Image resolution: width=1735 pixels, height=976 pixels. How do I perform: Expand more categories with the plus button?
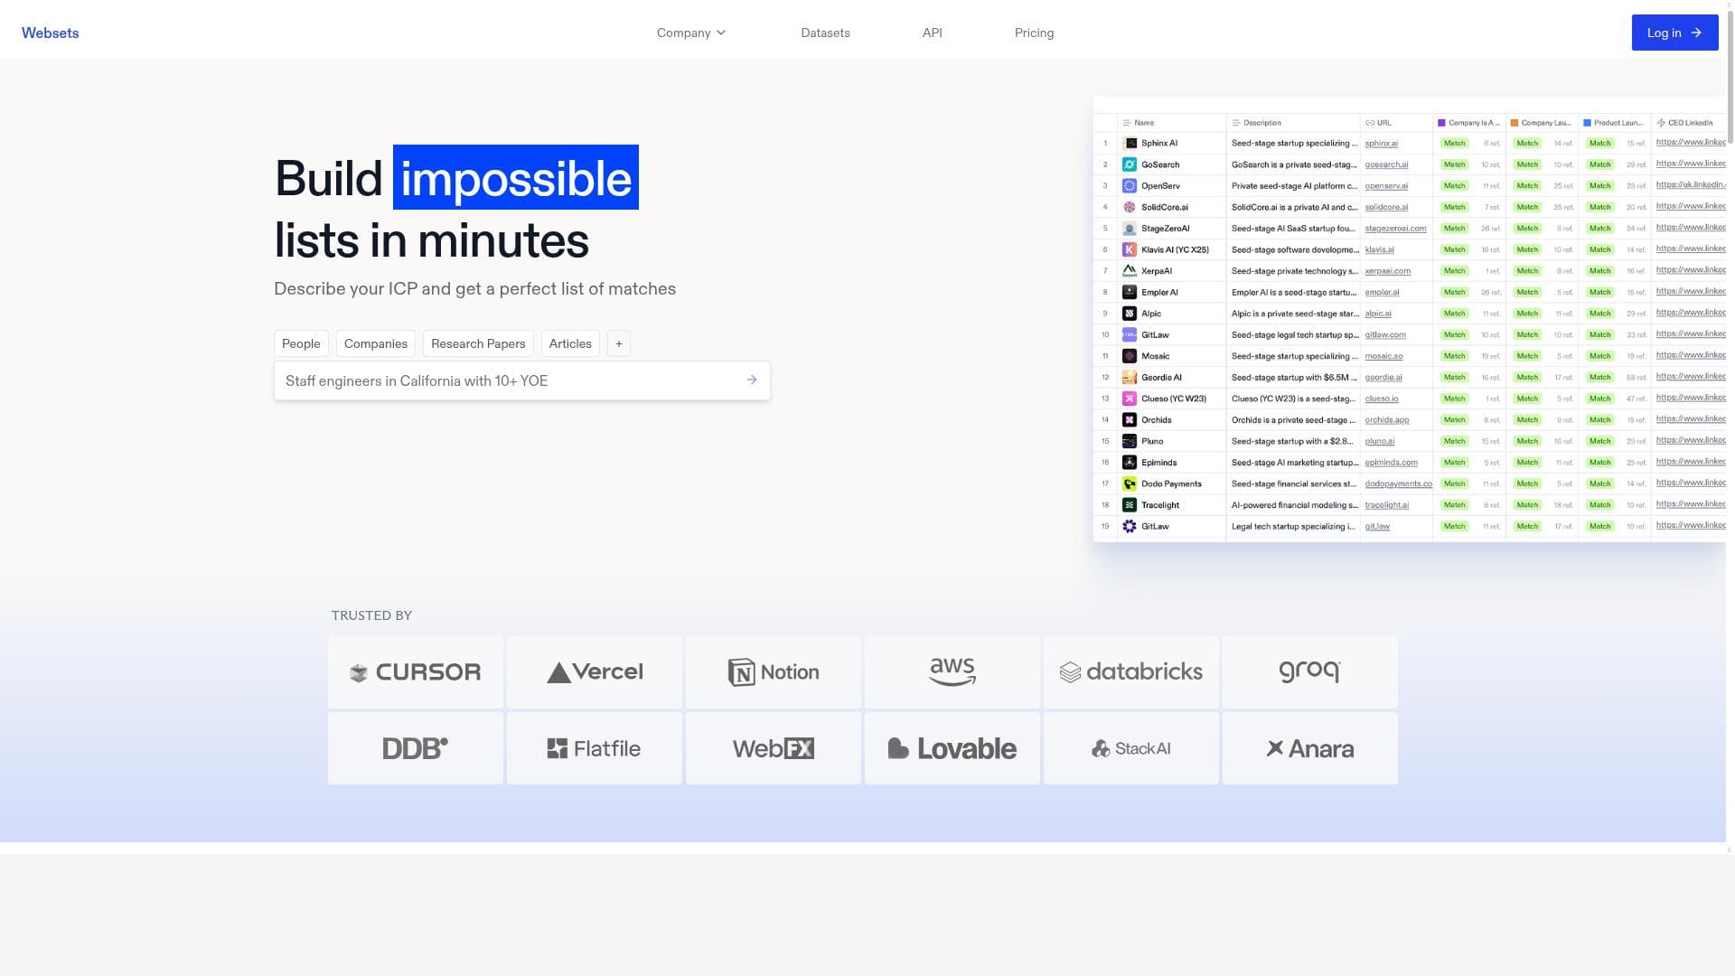(x=618, y=343)
